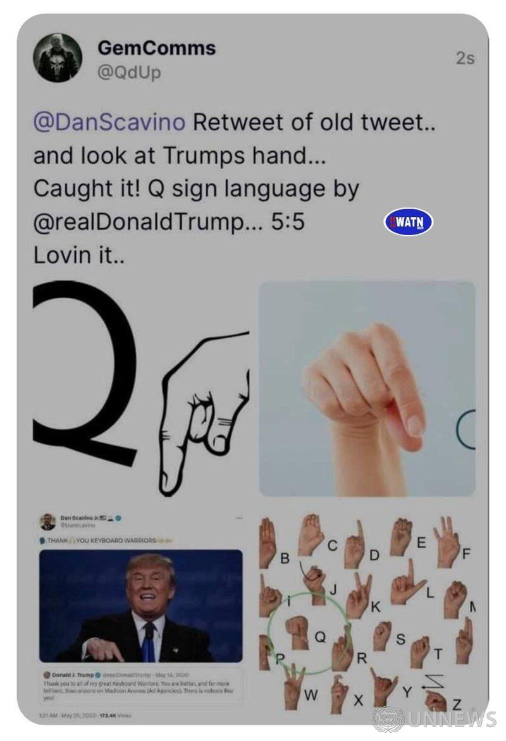This screenshot has width=506, height=741.
Task: Follow the @DanScavino mention link
Action: click(x=109, y=123)
